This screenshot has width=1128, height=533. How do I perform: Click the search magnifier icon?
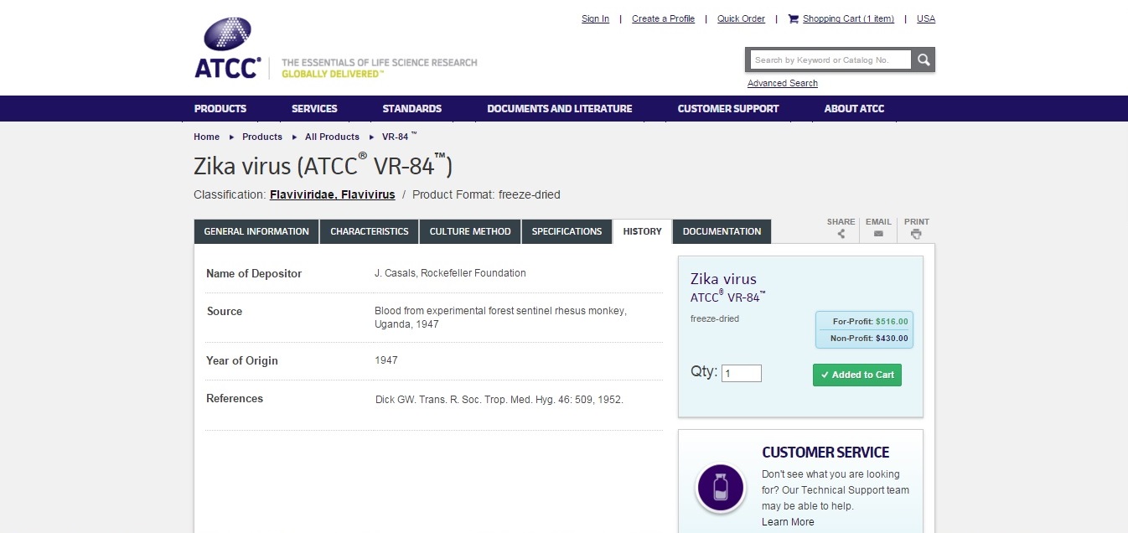[924, 60]
